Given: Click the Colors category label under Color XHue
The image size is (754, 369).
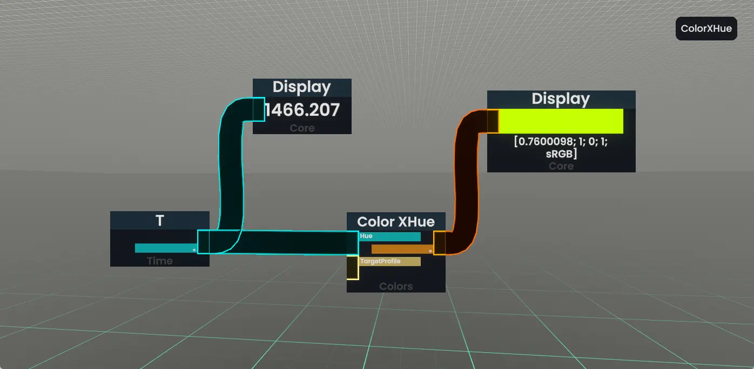Looking at the screenshot, I should point(396,286).
